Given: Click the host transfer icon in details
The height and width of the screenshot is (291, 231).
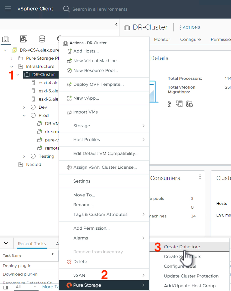Looking at the screenshot, I should click(x=179, y=104).
